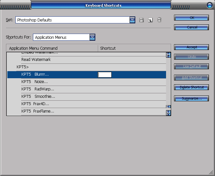Select the KPT5 Blurrrr row

pyautogui.click(x=87, y=75)
